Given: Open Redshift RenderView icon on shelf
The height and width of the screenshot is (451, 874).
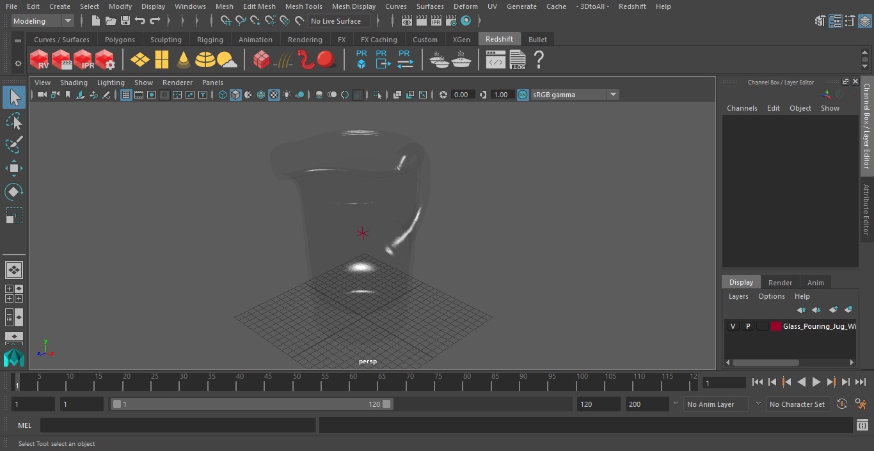Looking at the screenshot, I should pyautogui.click(x=40, y=59).
